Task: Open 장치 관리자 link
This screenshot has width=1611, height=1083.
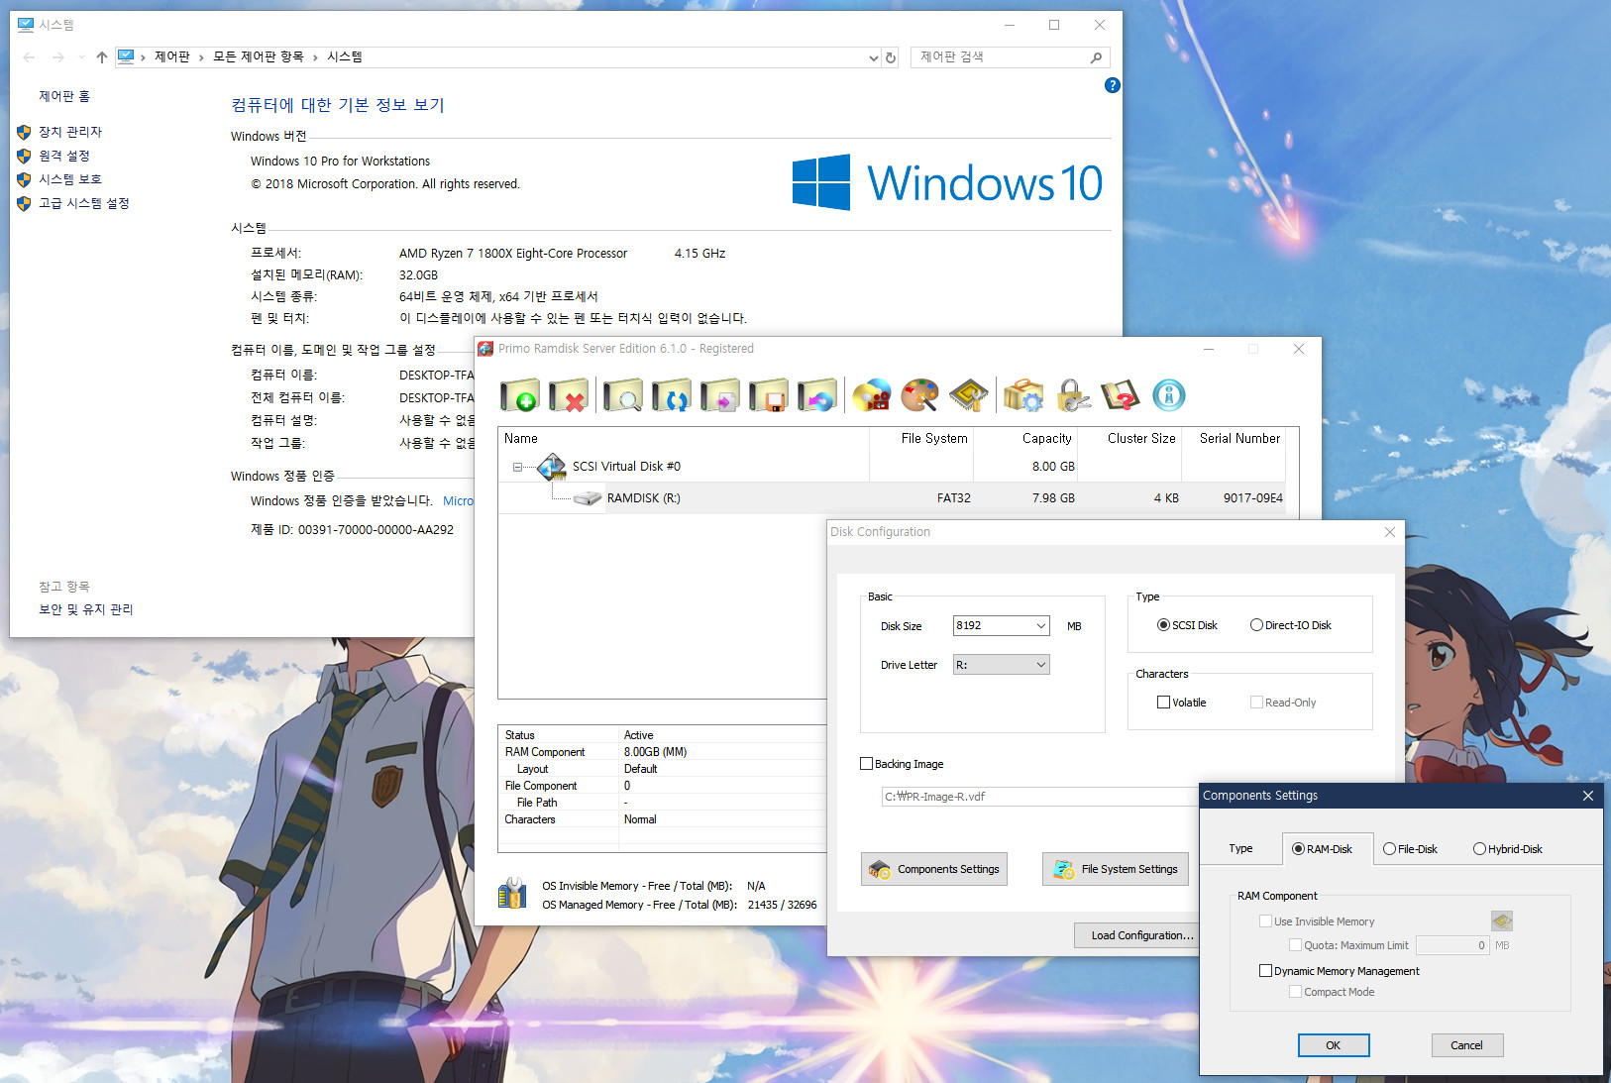Action: (70, 132)
